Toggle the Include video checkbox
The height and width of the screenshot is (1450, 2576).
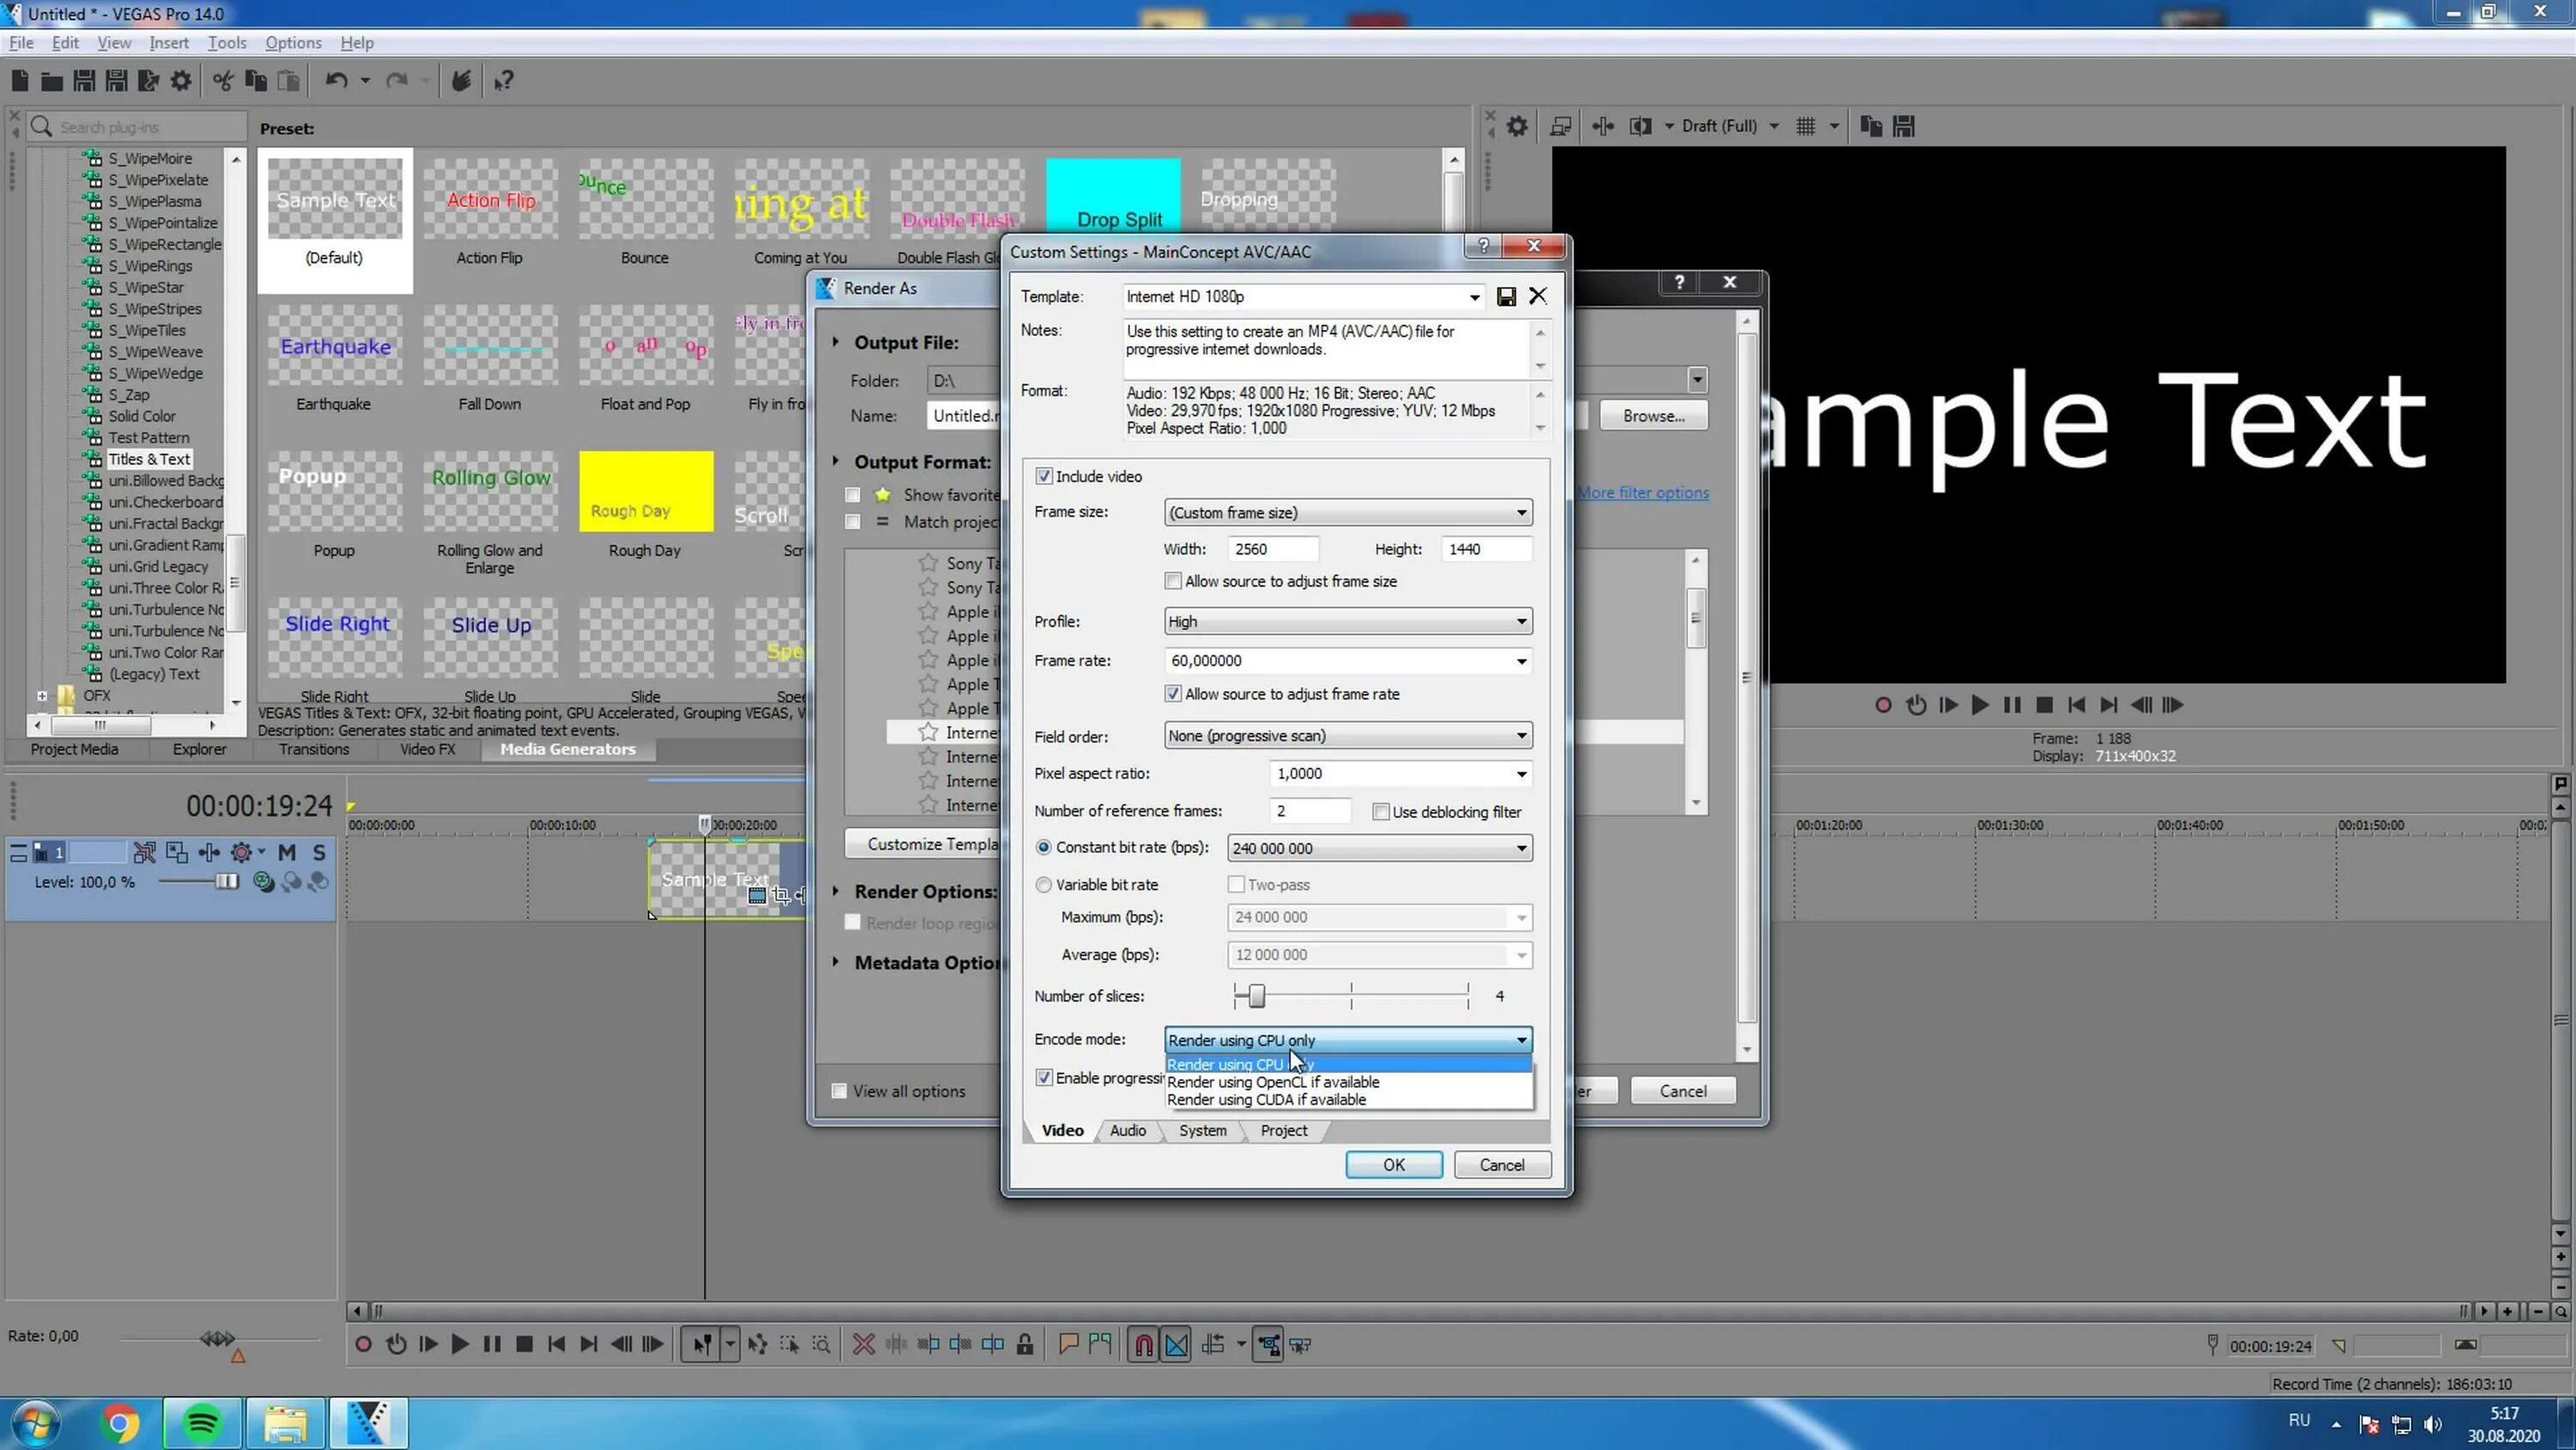point(1044,477)
